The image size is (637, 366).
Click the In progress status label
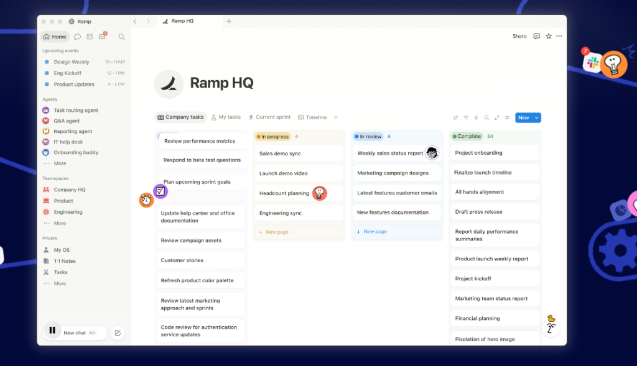click(272, 136)
